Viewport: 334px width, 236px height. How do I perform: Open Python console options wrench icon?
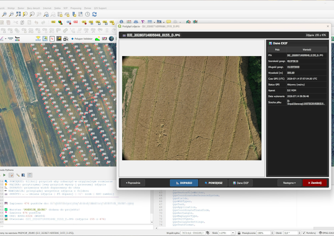coord(18,175)
